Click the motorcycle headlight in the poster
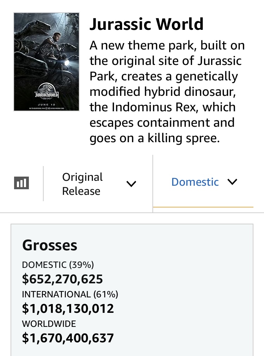 click(67, 62)
